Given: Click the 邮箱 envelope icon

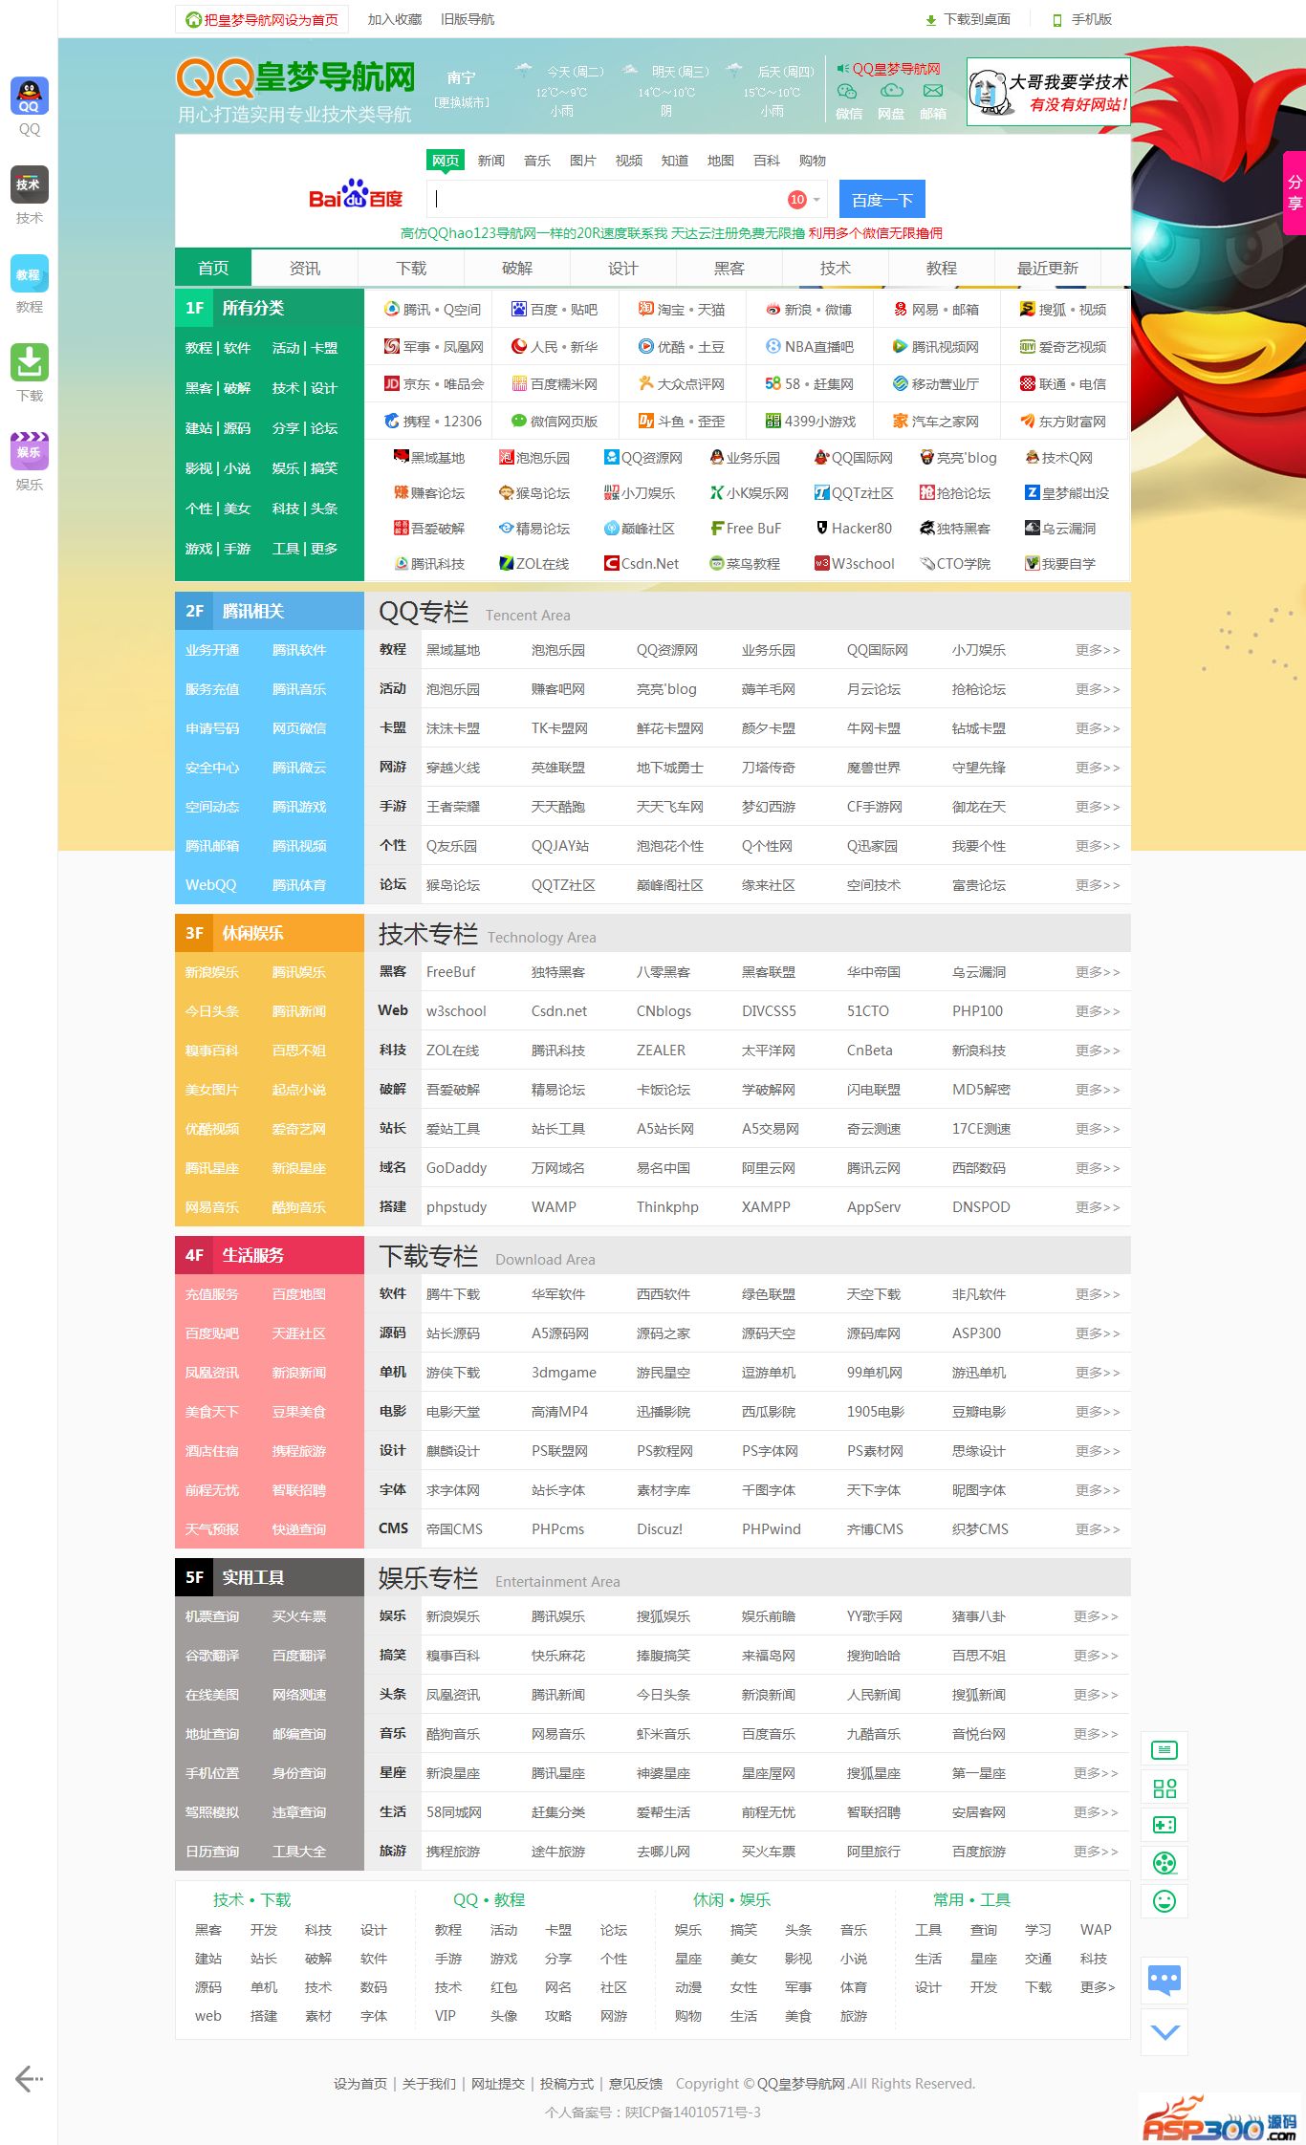Looking at the screenshot, I should tap(933, 91).
